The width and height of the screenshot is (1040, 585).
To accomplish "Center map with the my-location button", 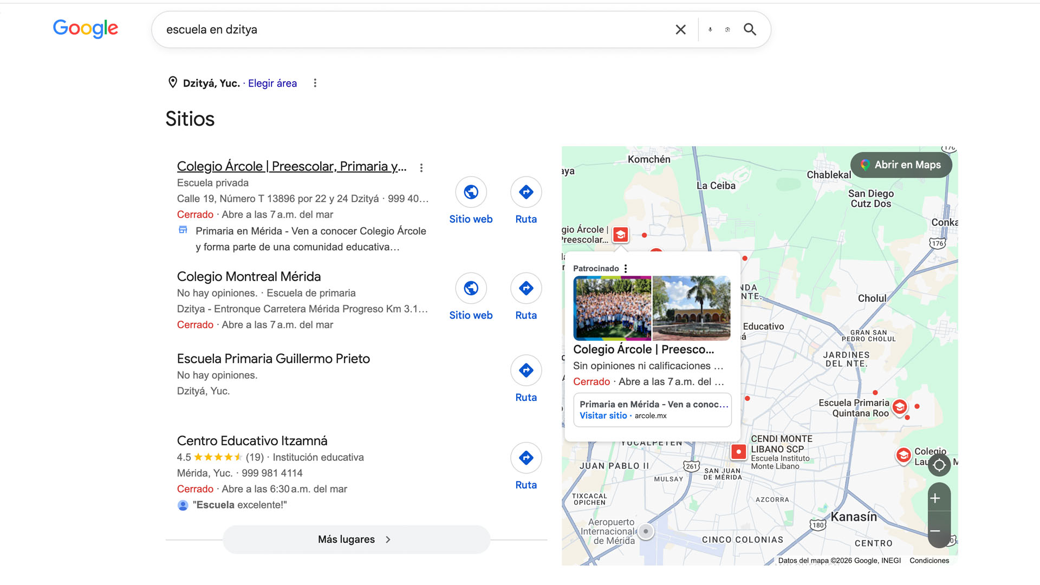I will coord(939,465).
